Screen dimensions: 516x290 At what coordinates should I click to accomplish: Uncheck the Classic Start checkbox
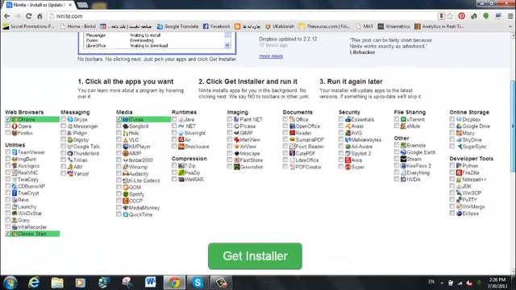8,234
